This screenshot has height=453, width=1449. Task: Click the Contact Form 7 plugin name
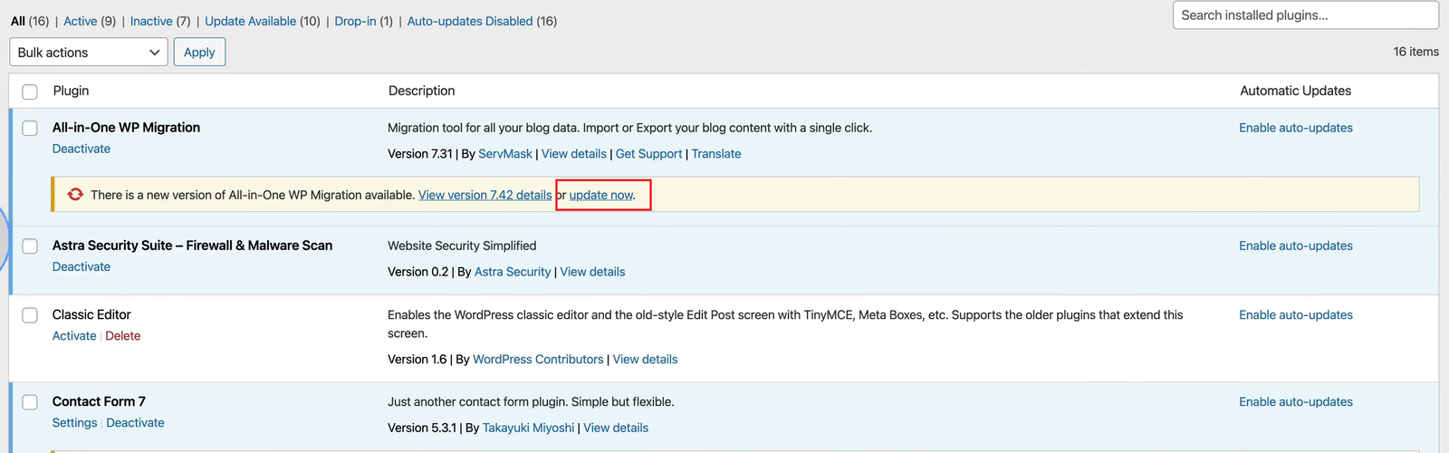pos(99,401)
